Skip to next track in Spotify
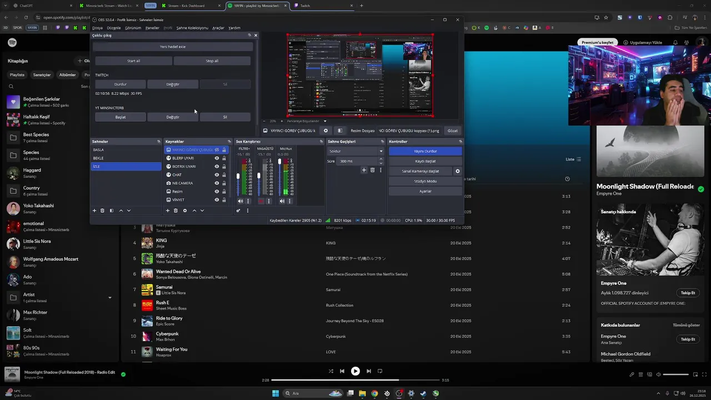Image resolution: width=711 pixels, height=400 pixels. 368,371
